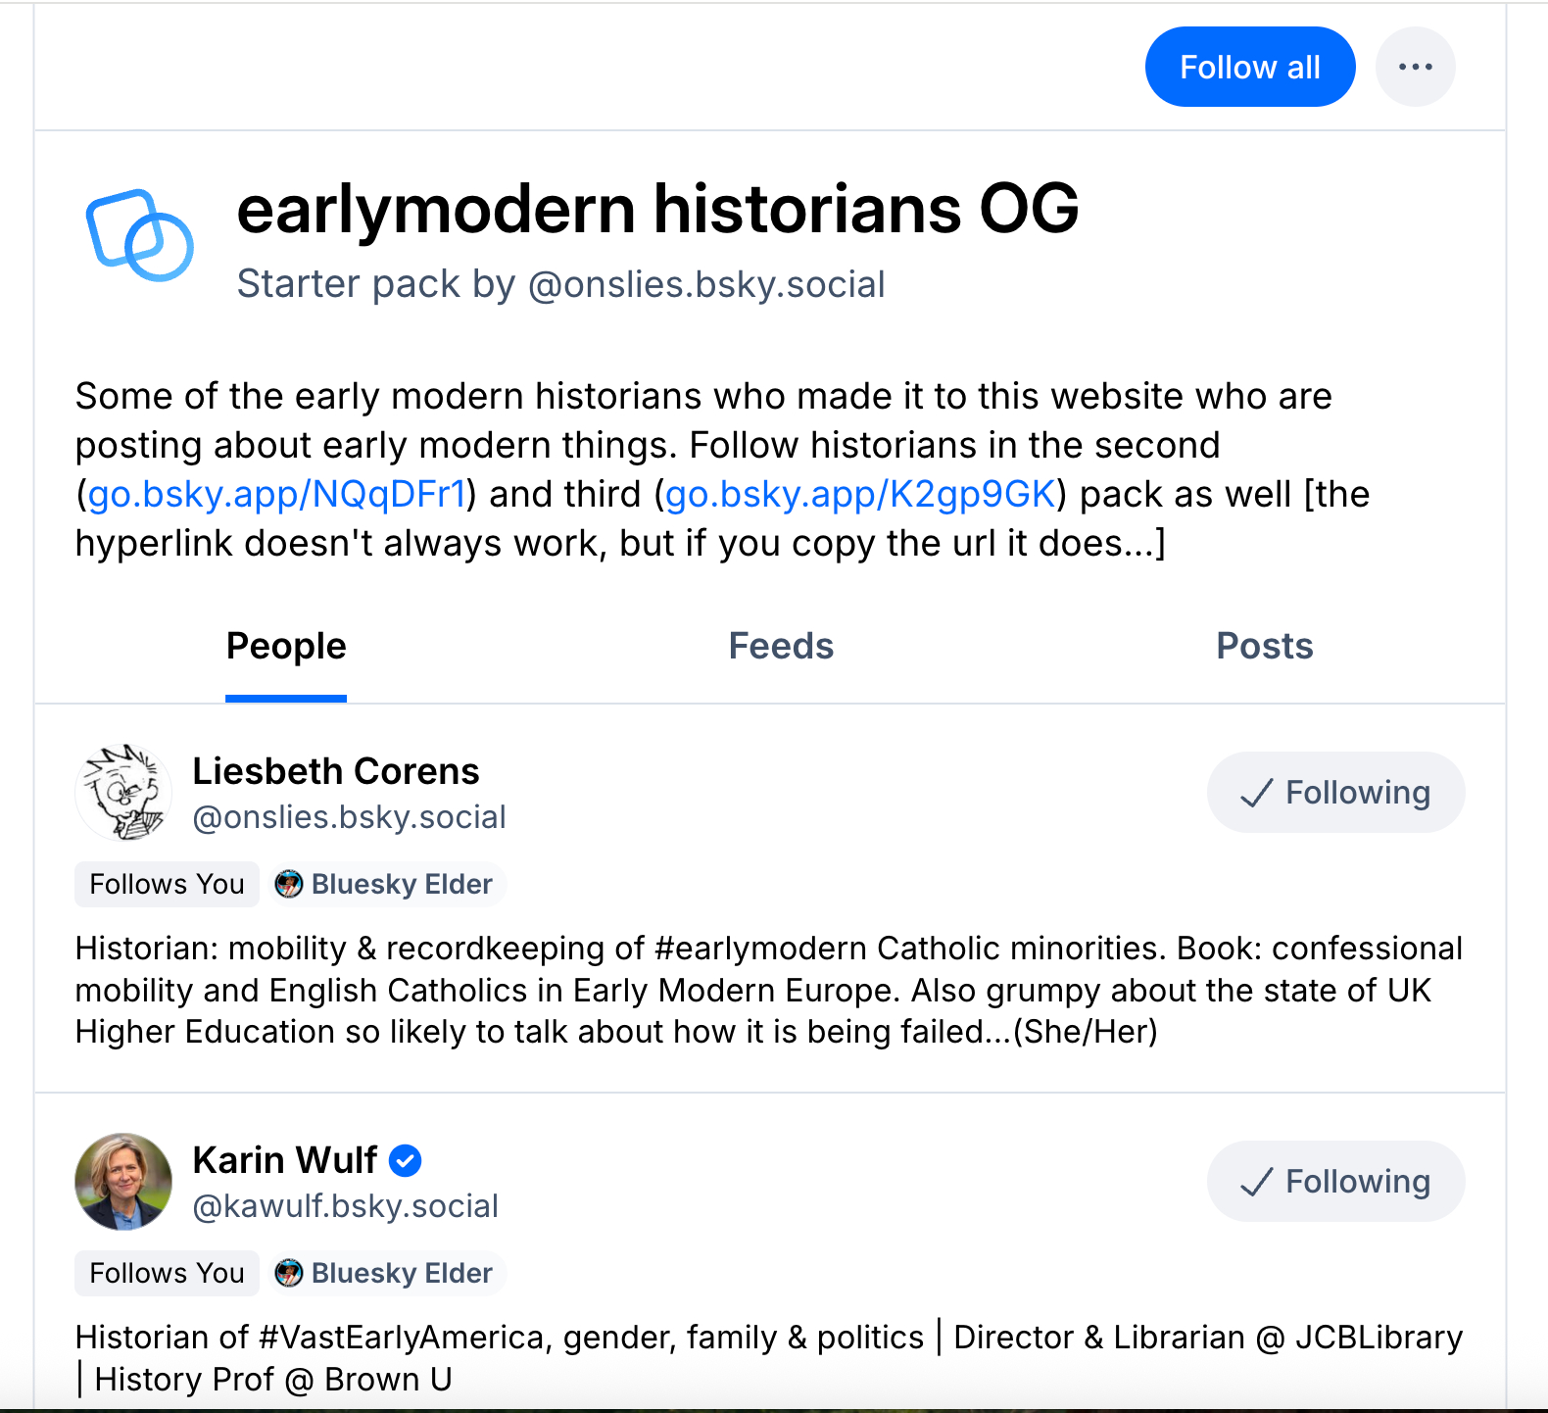Click Liesbeth Corens' Bluesky Elder badge icon
The height and width of the screenshot is (1413, 1548).
pyautogui.click(x=289, y=884)
